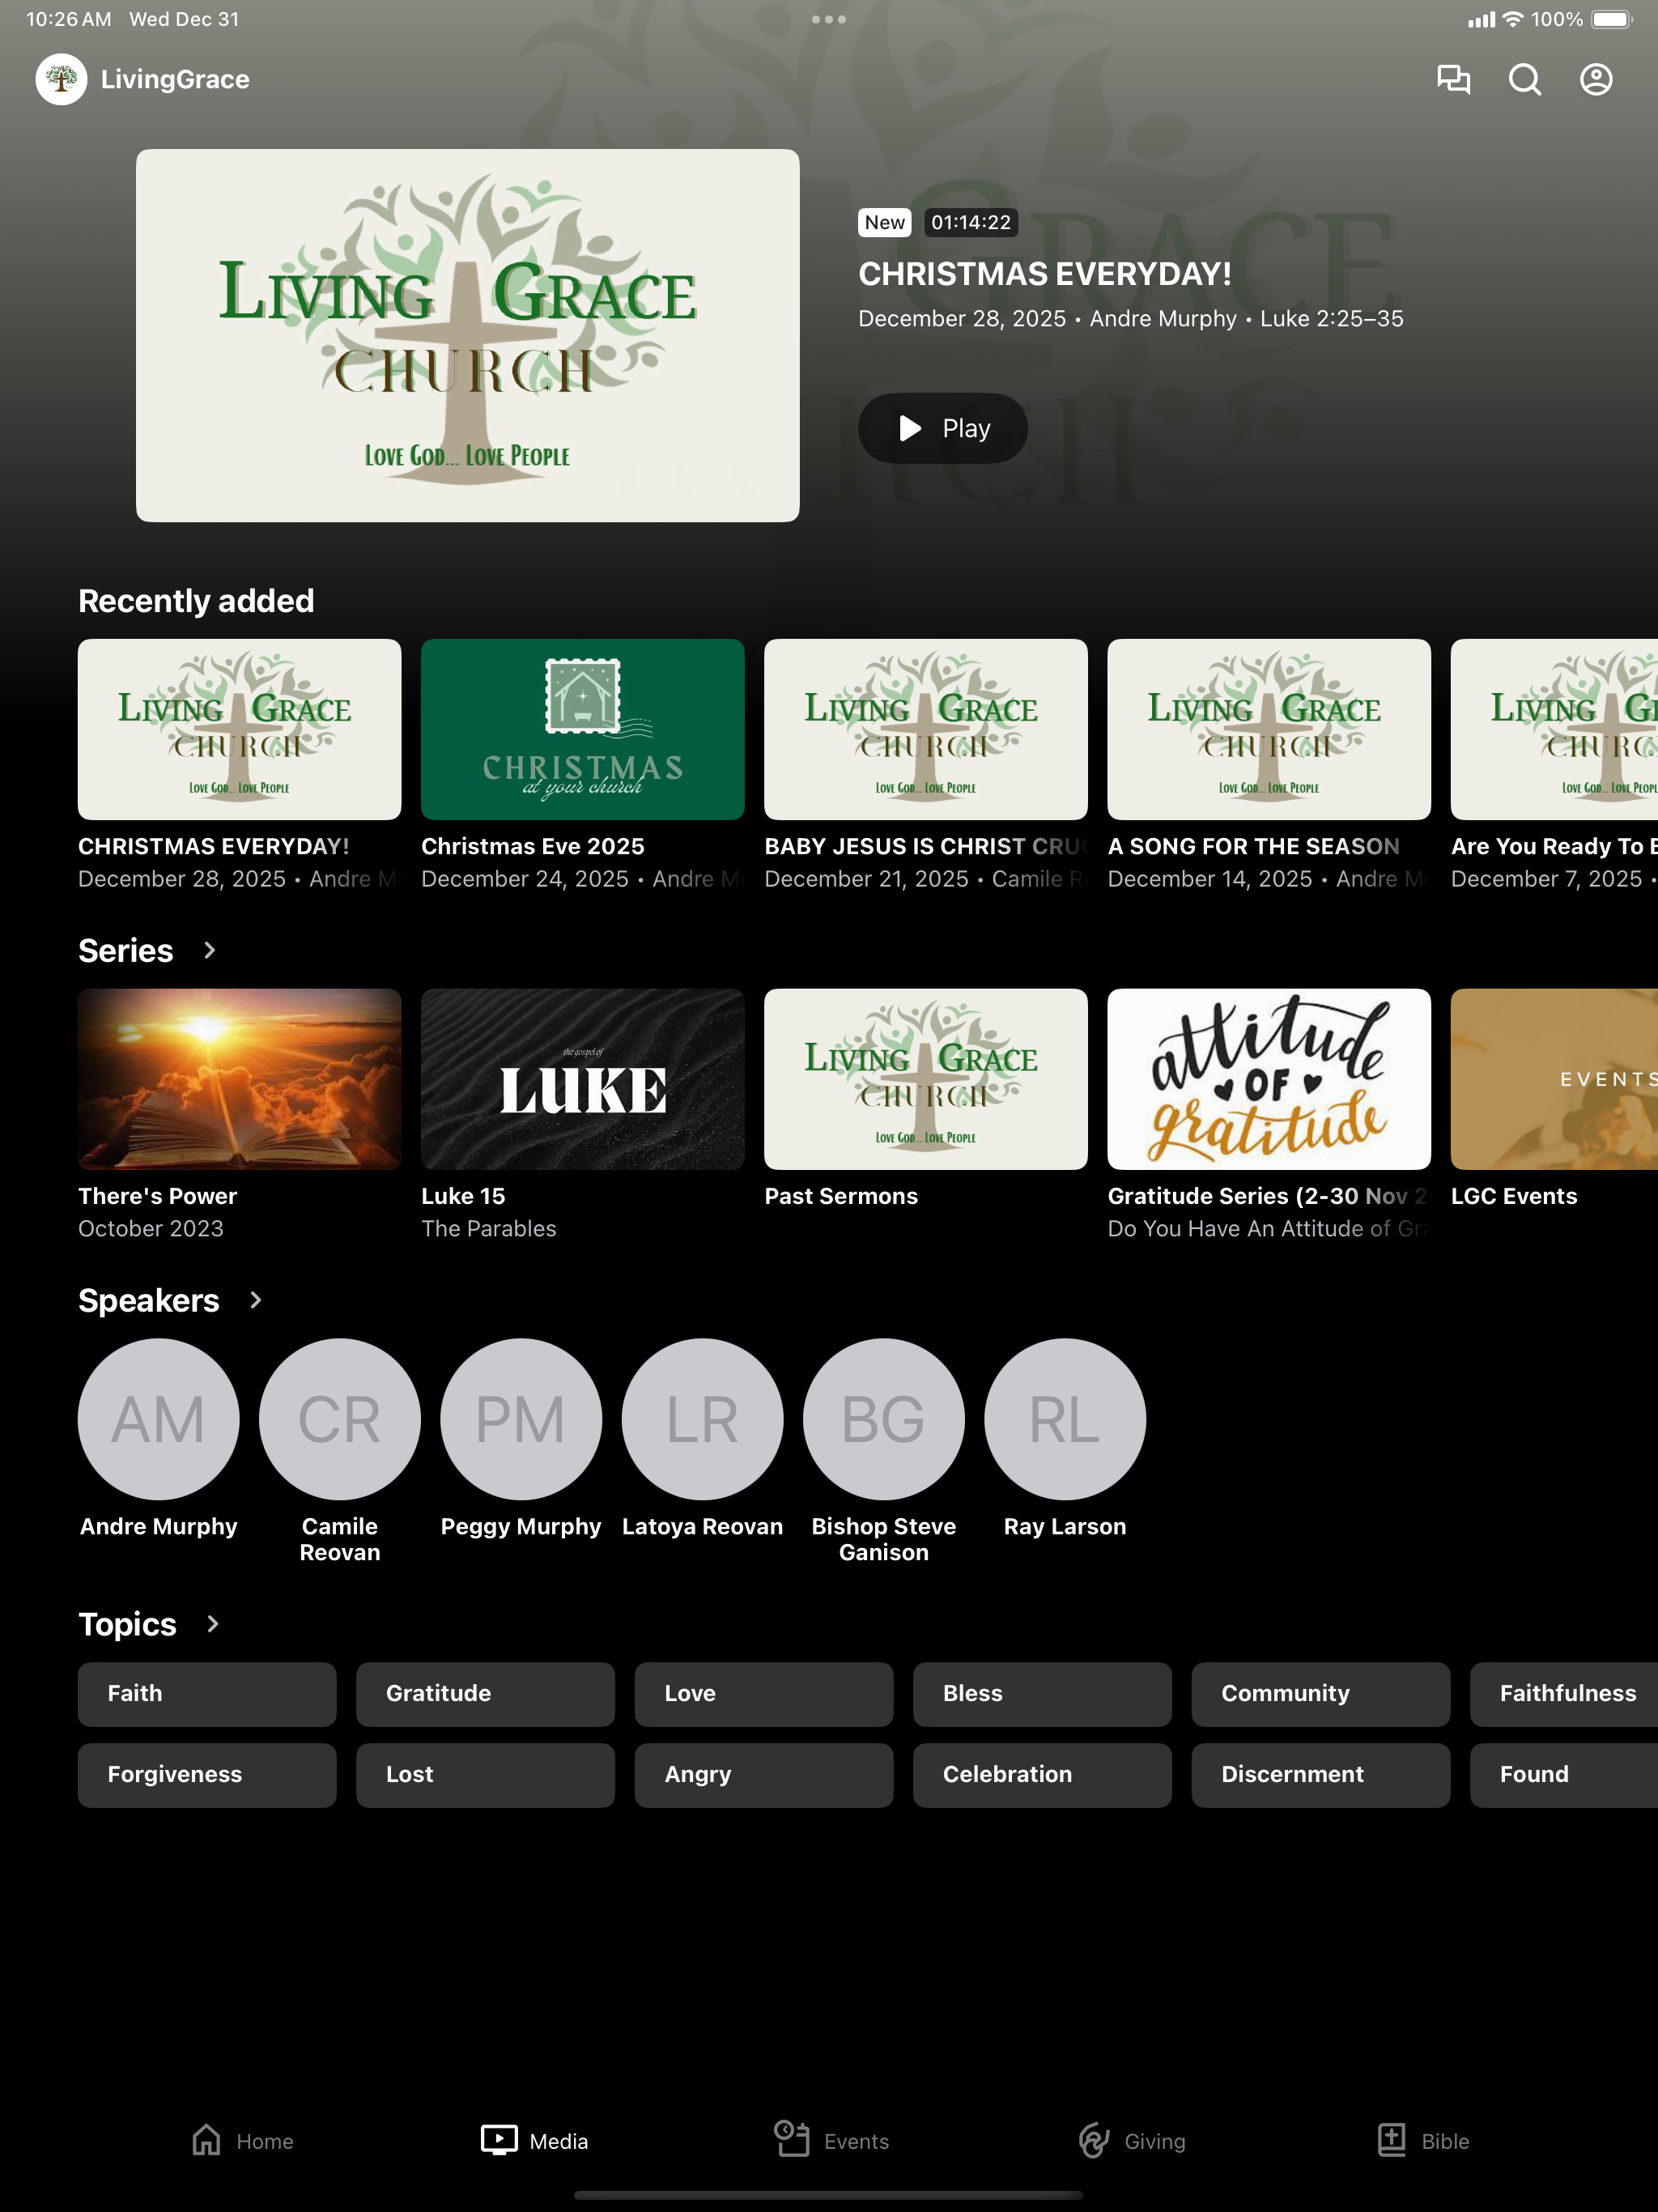Select the Found topic
1658x2212 pixels.
point(1564,1775)
